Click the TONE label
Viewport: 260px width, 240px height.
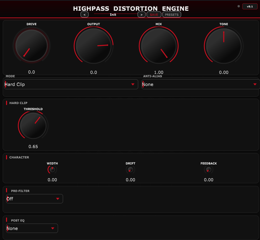pos(224,24)
